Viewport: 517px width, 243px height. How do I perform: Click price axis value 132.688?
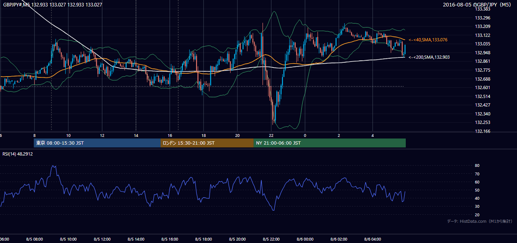point(483,79)
